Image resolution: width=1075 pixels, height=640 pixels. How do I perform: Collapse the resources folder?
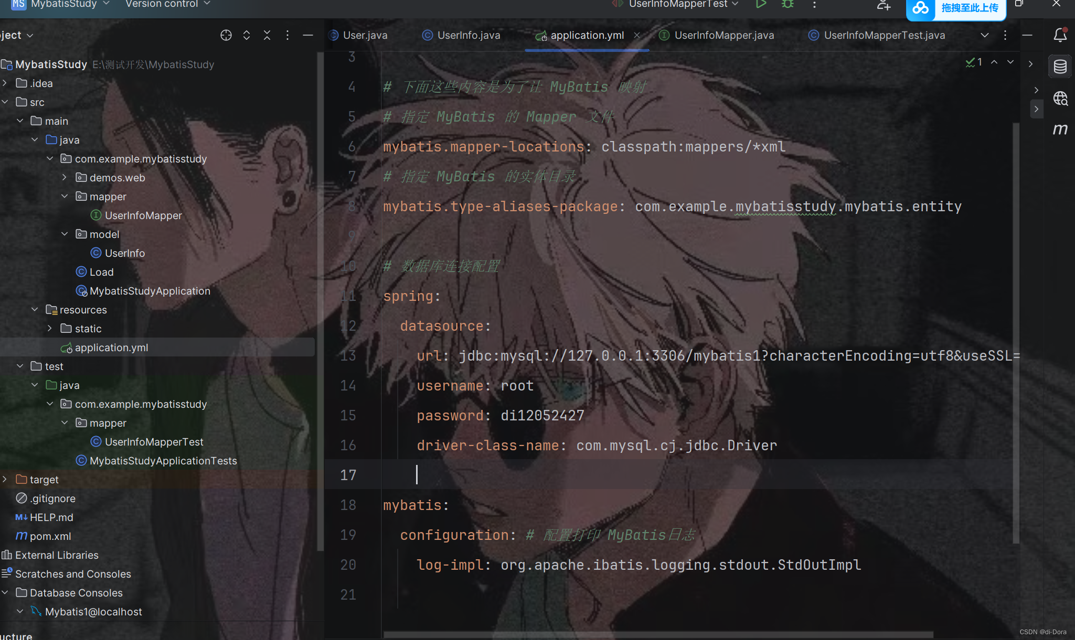click(35, 310)
